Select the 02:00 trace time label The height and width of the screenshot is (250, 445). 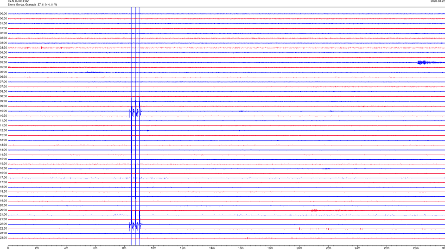(3, 33)
